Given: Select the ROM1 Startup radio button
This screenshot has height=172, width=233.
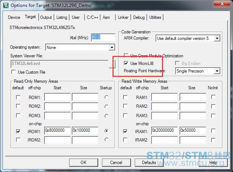Looking at the screenshot, I should (106, 97).
